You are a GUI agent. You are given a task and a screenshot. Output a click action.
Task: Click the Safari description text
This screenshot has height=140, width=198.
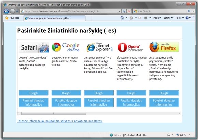(x=33, y=63)
